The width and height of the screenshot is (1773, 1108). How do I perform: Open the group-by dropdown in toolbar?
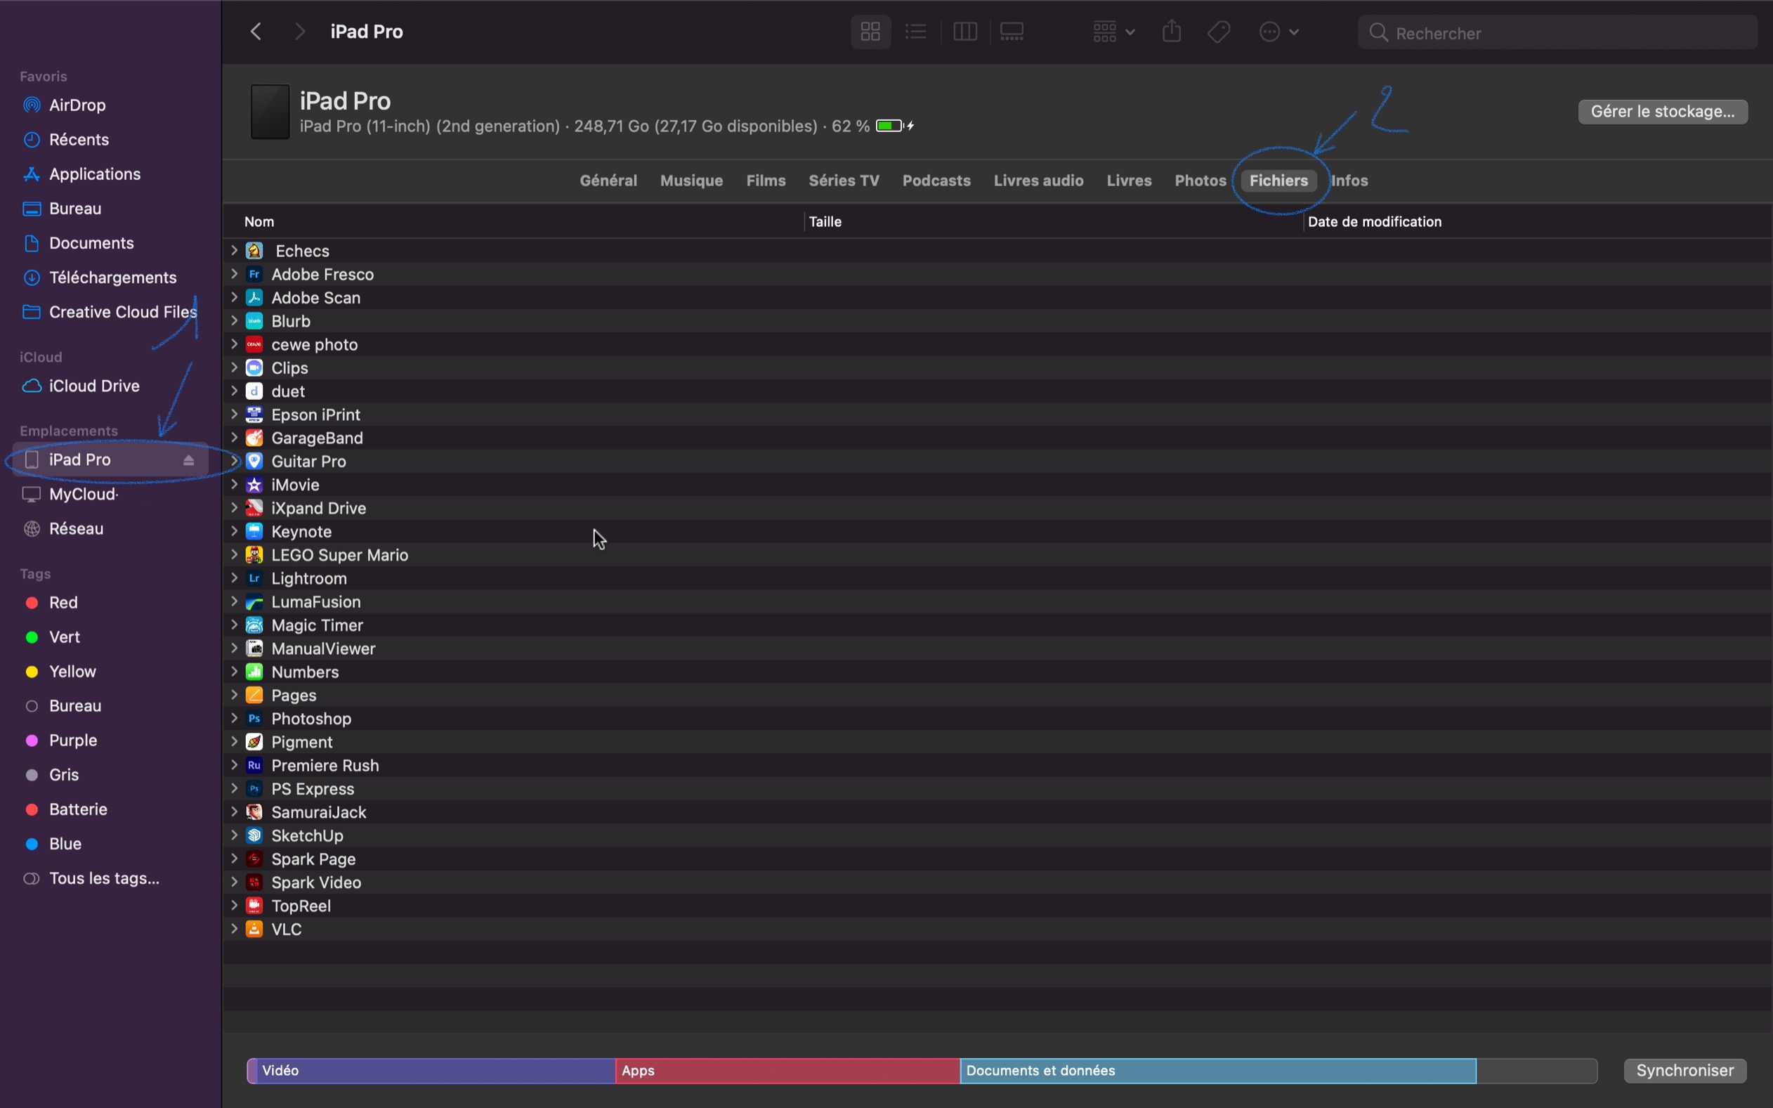[1113, 32]
